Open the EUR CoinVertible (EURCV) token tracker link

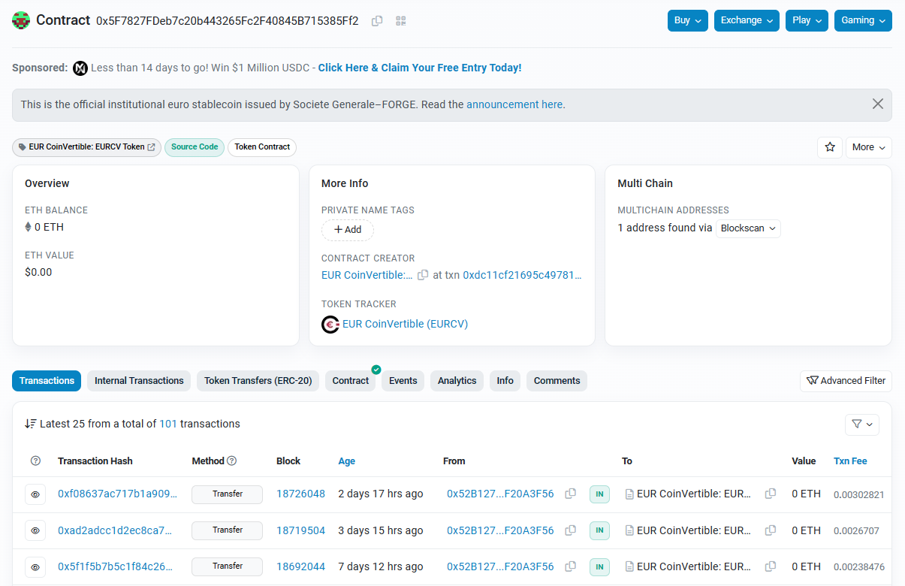406,324
